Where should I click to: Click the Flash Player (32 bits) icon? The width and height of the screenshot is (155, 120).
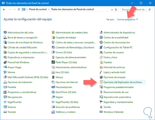pyautogui.click(x=53, y=62)
